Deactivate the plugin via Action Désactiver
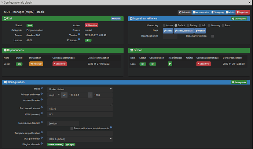This screenshot has height=149, width=253. (x=91, y=25)
